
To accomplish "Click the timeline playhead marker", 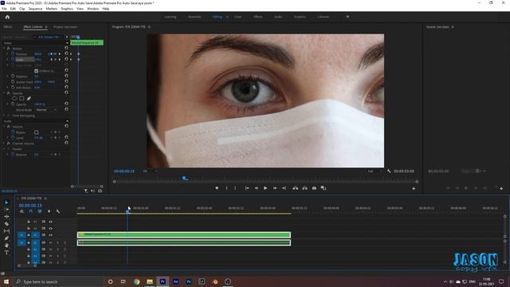I will (x=127, y=211).
